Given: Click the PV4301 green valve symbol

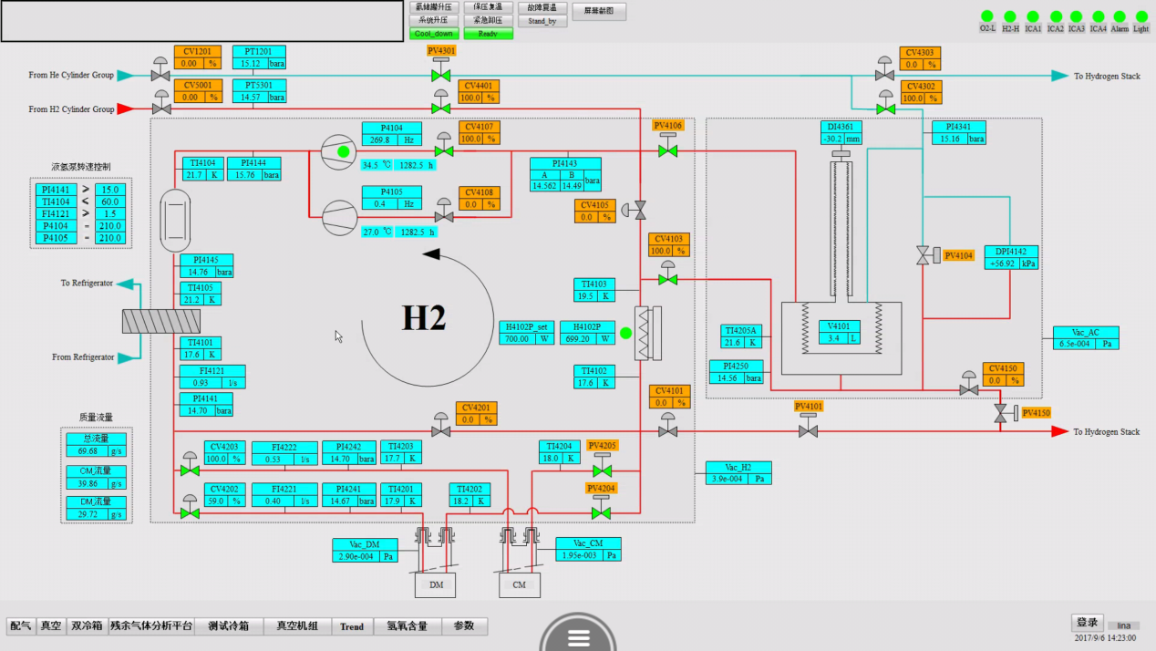Looking at the screenshot, I should click(441, 75).
